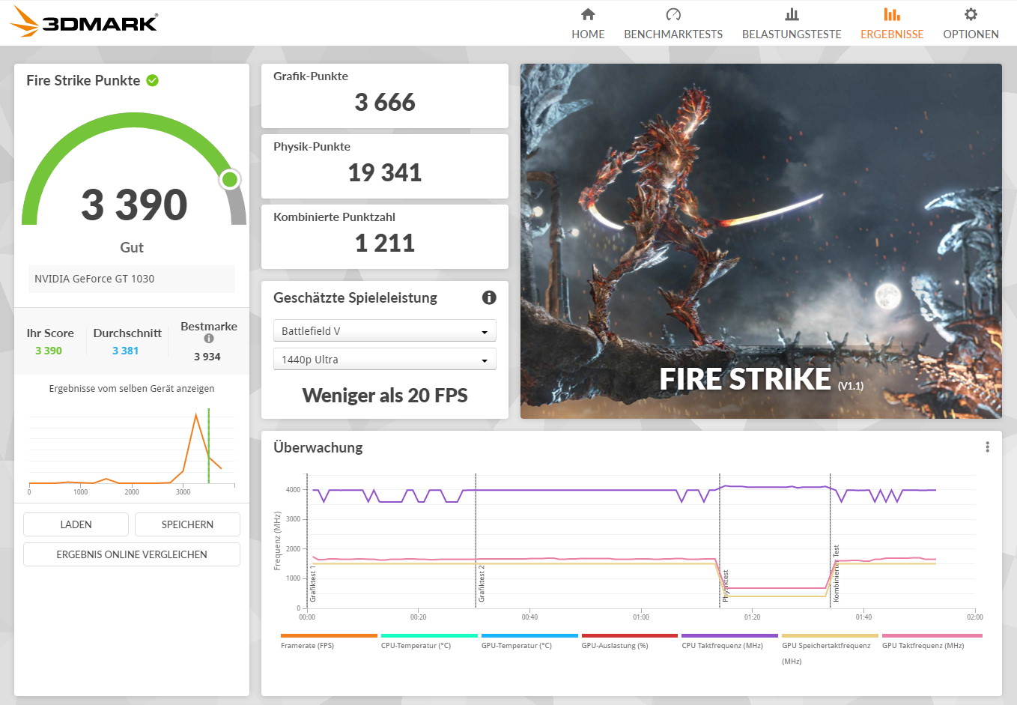This screenshot has width=1017, height=705.
Task: Click ERGEBNIS ONLINE VERGLEICHEN button
Action: coord(132,554)
